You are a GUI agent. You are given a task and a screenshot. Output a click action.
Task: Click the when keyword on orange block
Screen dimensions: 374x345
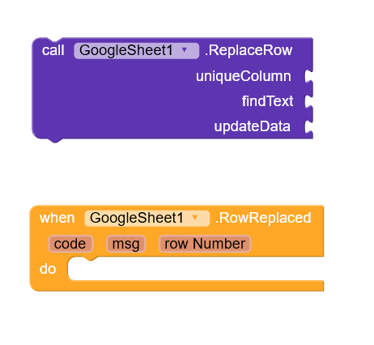(57, 218)
